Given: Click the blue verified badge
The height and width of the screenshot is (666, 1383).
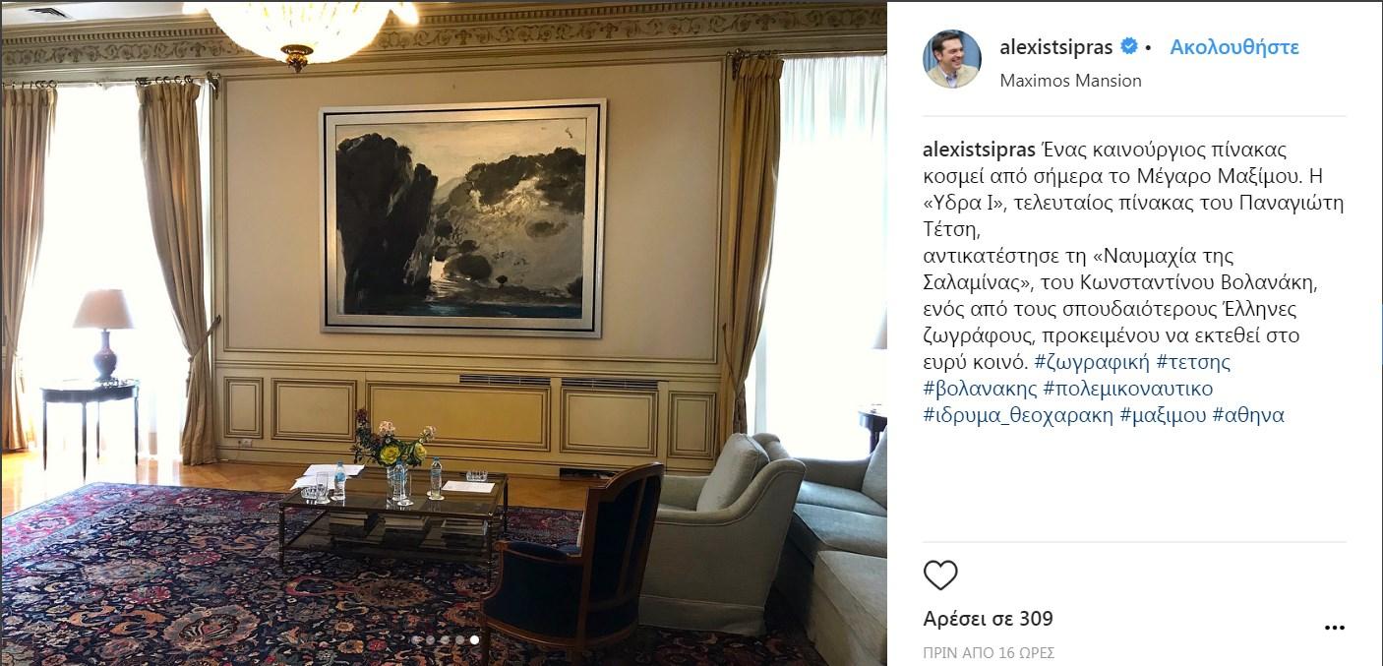Looking at the screenshot, I should tap(1130, 47).
